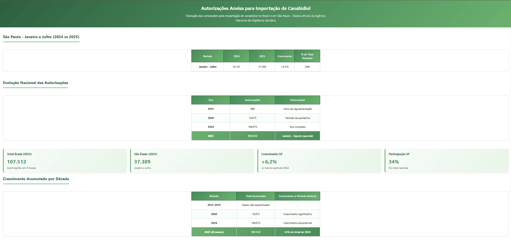Select the 'Período da pandemia' note
Screen dimensions: 511x244
297,118
